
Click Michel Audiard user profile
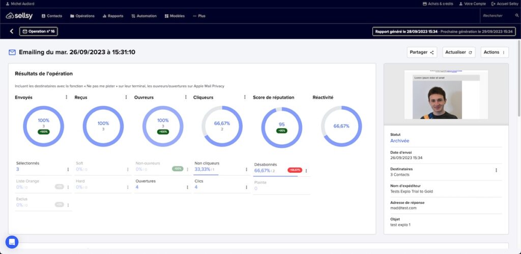20,4
